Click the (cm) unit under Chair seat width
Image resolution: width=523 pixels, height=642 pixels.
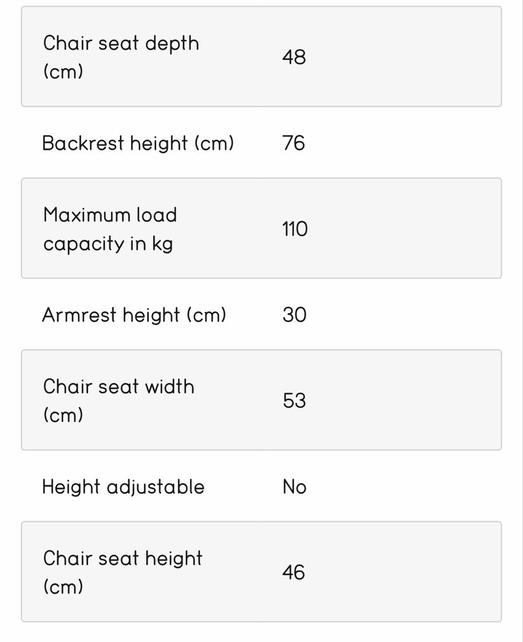63,415
